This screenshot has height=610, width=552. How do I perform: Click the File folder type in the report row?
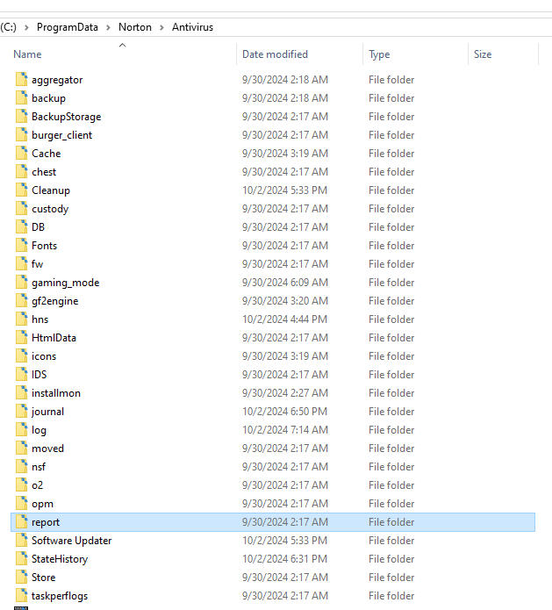point(391,522)
